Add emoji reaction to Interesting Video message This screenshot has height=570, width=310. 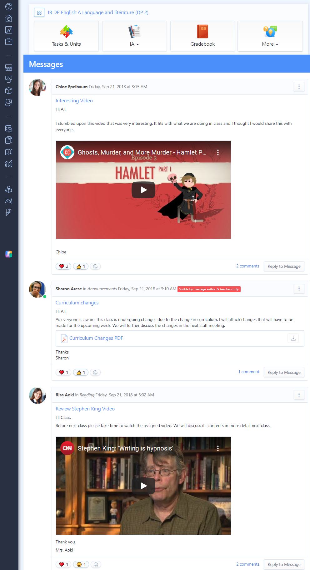click(95, 266)
